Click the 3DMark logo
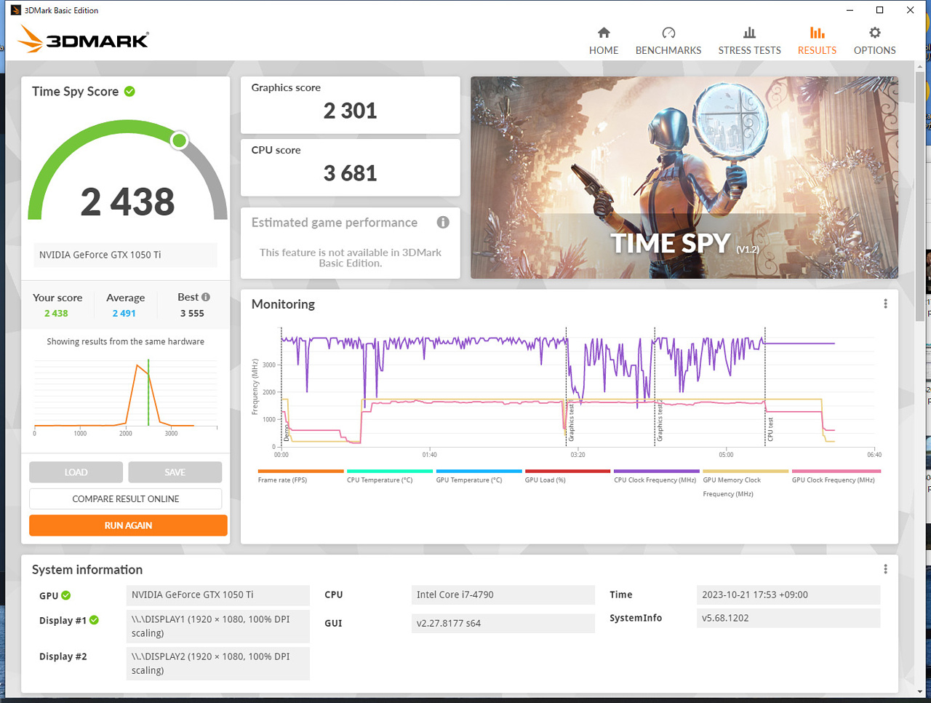Viewport: 931px width, 703px height. pos(83,39)
